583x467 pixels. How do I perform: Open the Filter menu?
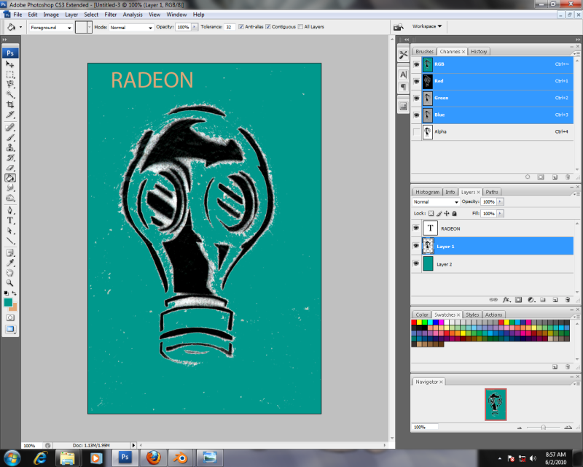pyautogui.click(x=111, y=15)
